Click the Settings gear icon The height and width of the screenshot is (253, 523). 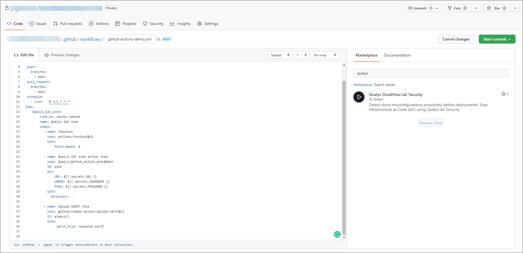pos(200,24)
